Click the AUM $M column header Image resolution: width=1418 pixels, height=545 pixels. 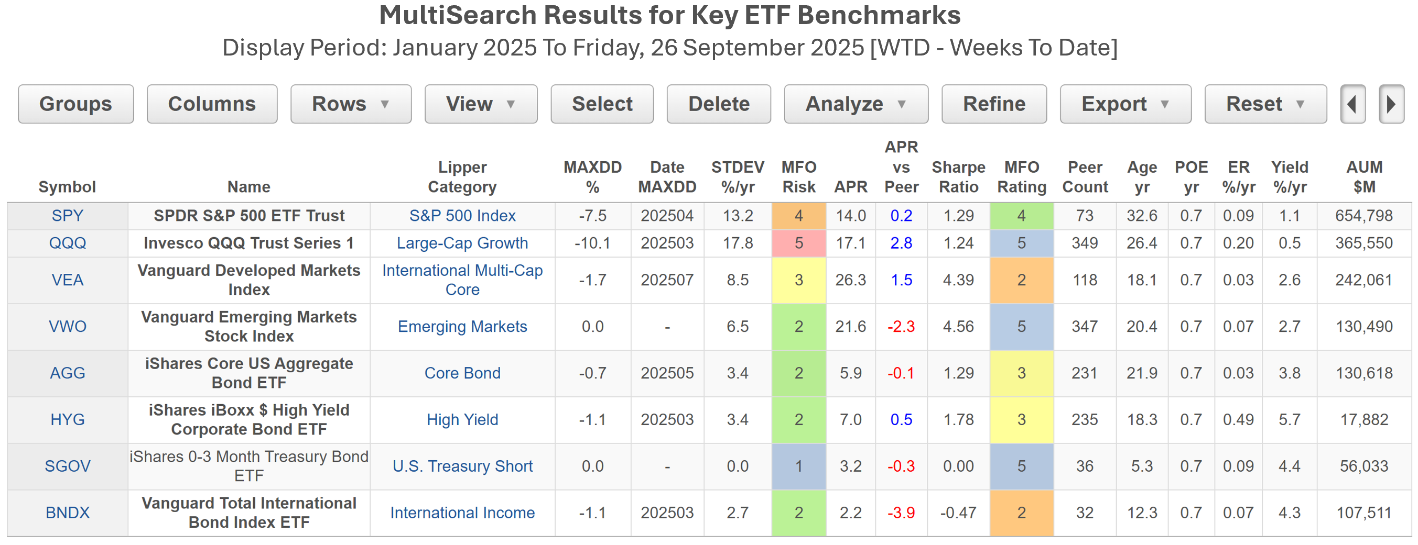point(1363,177)
